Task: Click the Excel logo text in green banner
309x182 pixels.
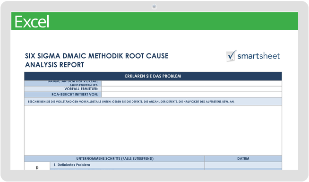Action: click(x=32, y=22)
